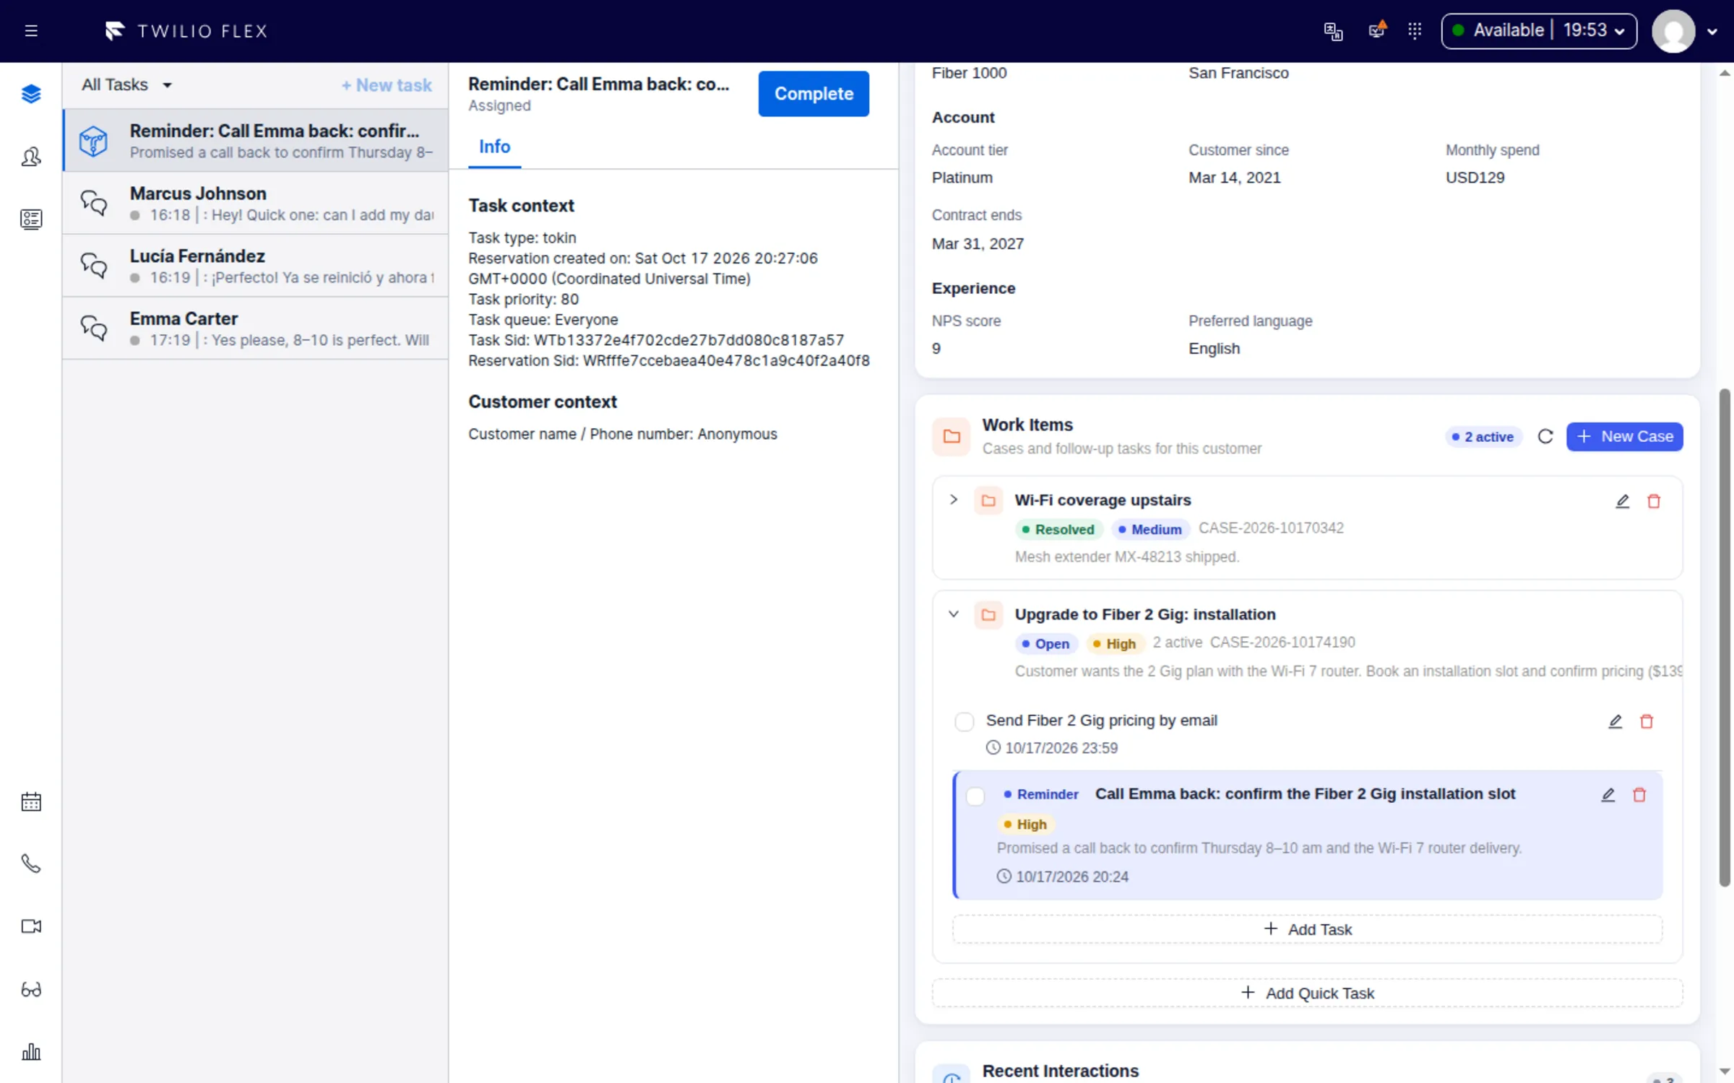Open the calendar icon in the sidebar
This screenshot has height=1083, width=1734.
[x=31, y=801]
